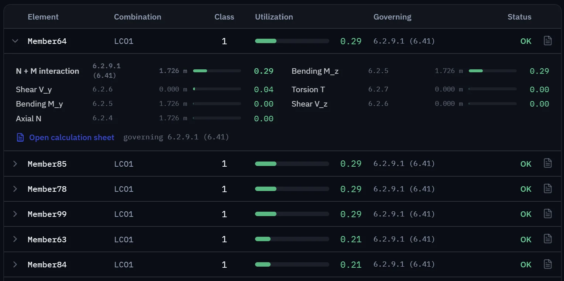564x281 pixels.
Task: Open Member99 row document icon
Action: [x=548, y=214]
